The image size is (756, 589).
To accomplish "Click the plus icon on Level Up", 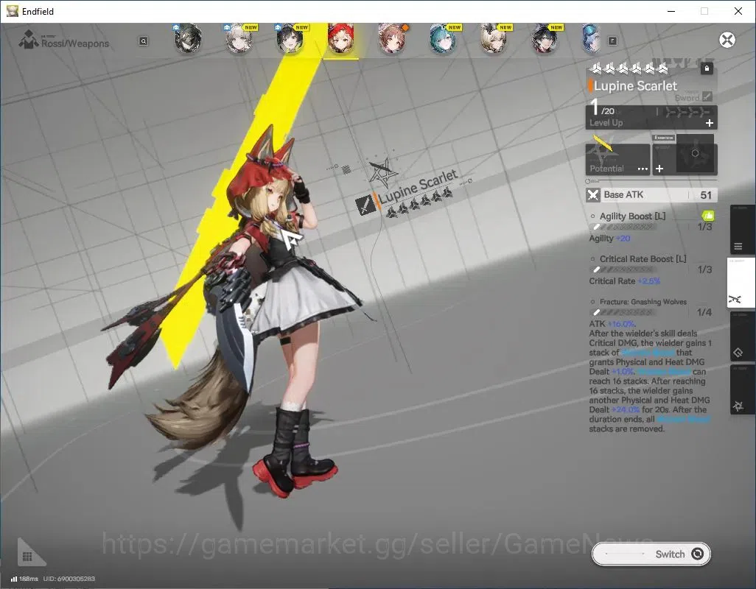I will click(710, 123).
